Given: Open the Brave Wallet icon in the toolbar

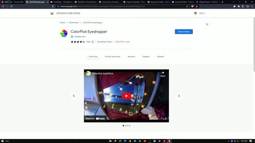Looking at the screenshot, I should [247, 6].
